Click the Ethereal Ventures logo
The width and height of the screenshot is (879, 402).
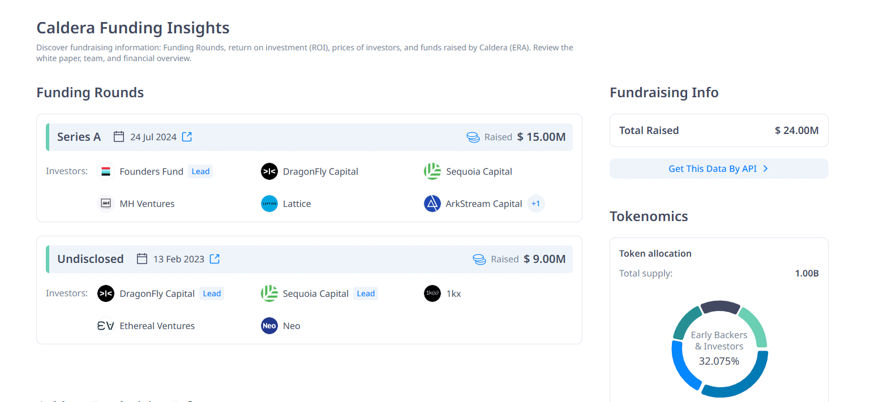click(106, 326)
